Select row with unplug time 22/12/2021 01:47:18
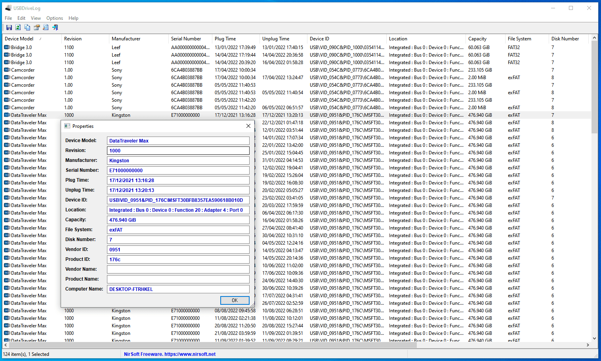Viewport: 601px width, 361px height. [297, 123]
